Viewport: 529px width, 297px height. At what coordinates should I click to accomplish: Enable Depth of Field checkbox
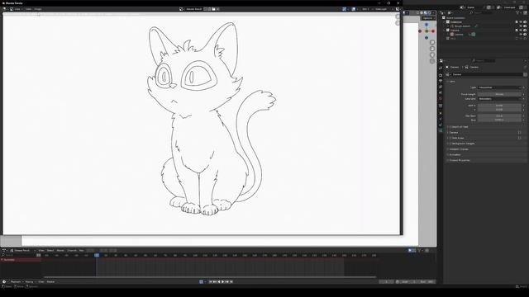(x=450, y=127)
